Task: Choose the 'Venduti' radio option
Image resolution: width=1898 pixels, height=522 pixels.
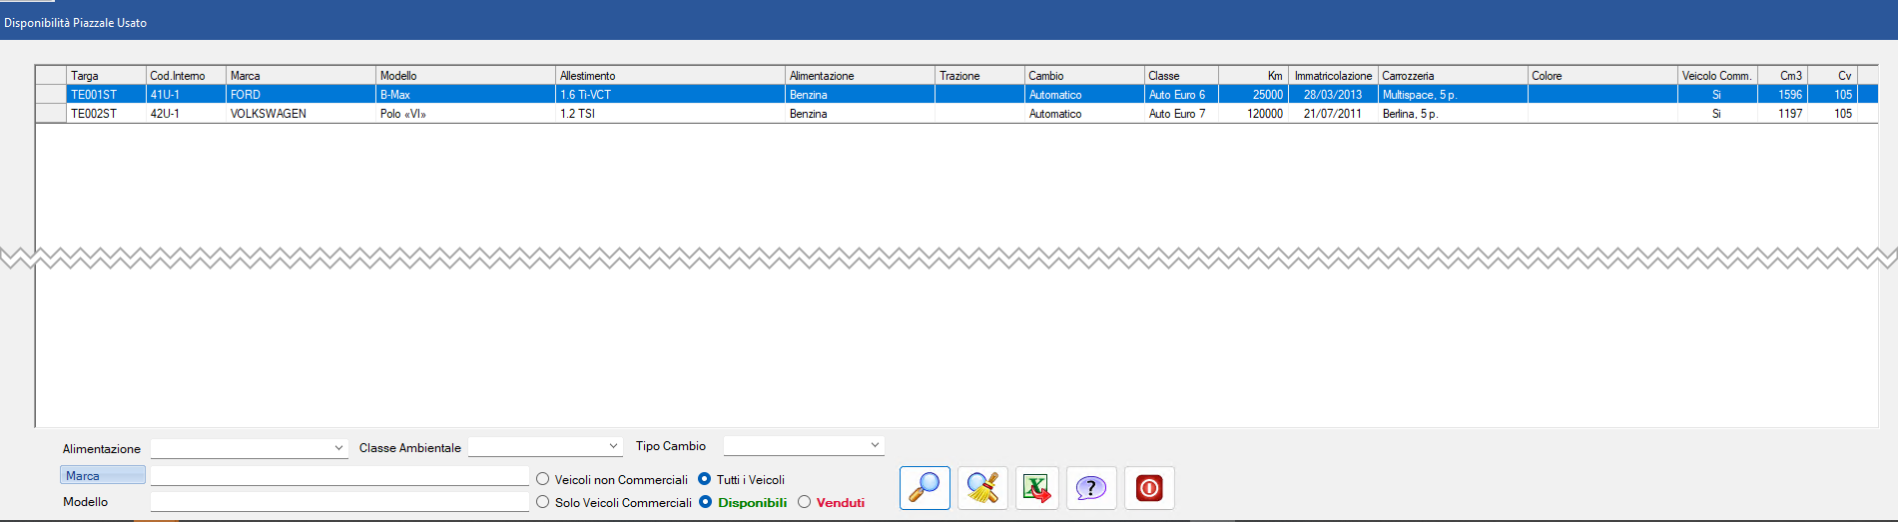Action: pyautogui.click(x=805, y=503)
